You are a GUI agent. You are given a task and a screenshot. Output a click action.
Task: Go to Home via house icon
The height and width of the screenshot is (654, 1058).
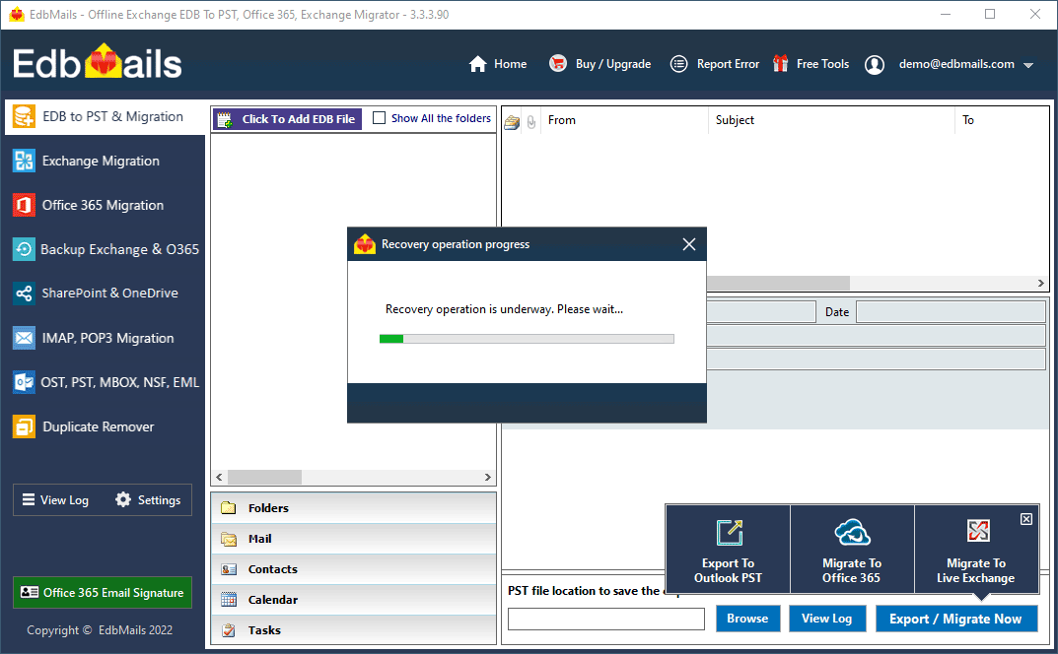[477, 64]
